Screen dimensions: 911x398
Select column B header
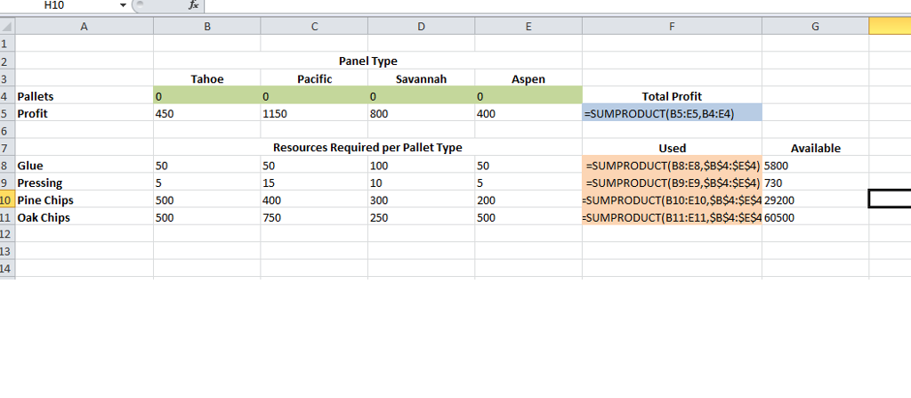pyautogui.click(x=206, y=26)
